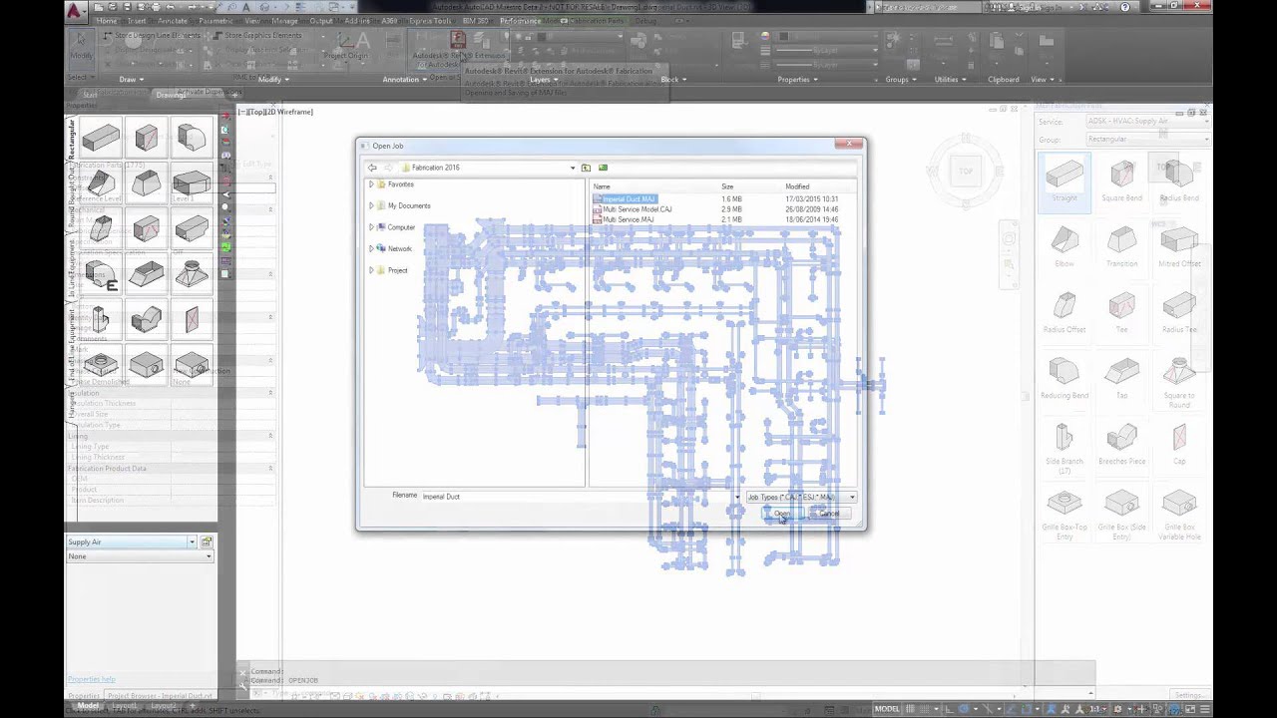Select the Elbow part

1064,246
